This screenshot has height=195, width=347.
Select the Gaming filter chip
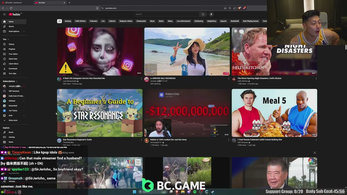[68, 21]
